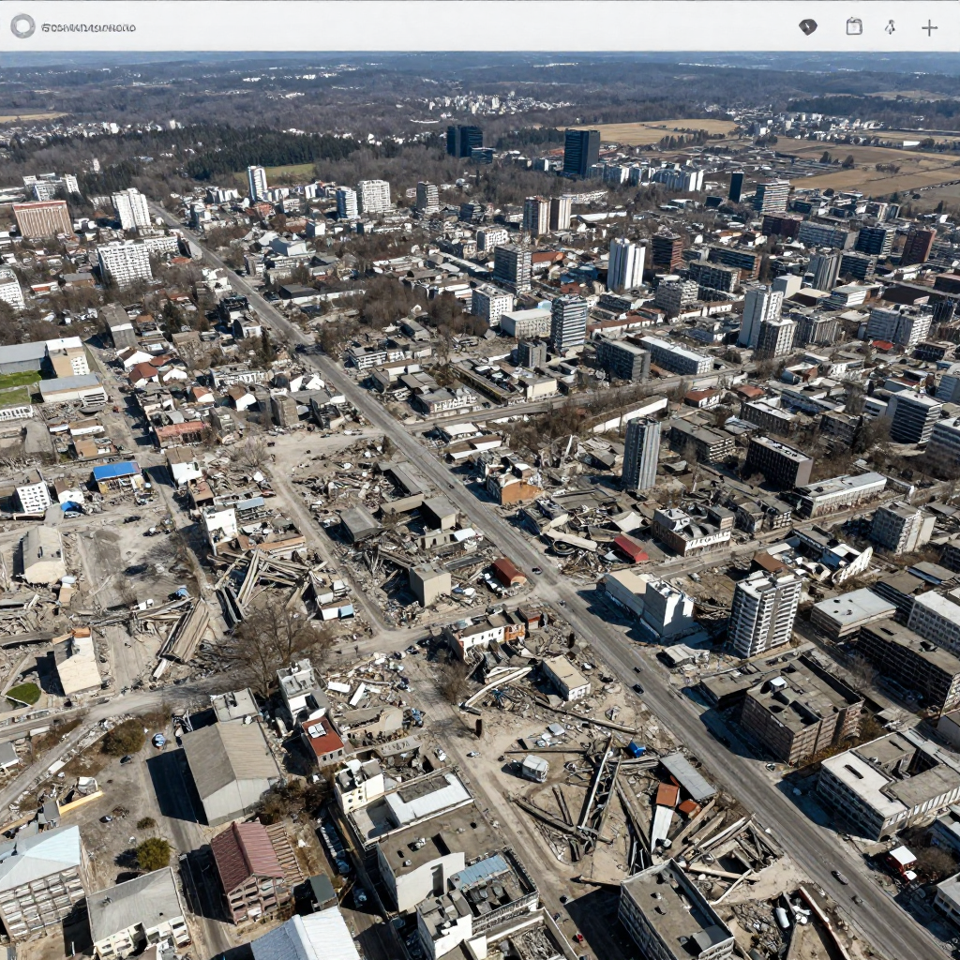
Task: Click the tall grey tower beside the main road
Action: (x=641, y=454)
